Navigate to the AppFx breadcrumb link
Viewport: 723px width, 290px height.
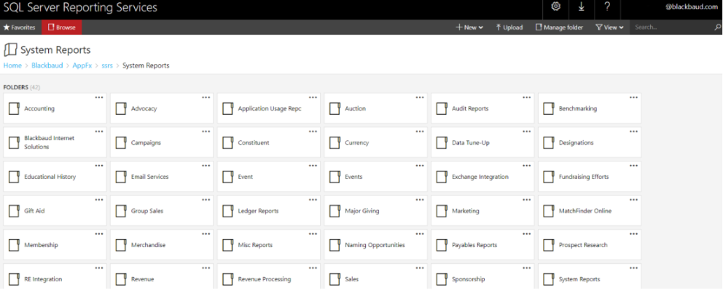[x=82, y=65]
